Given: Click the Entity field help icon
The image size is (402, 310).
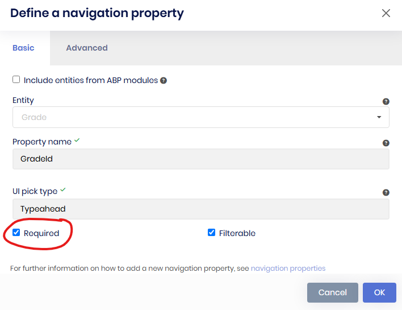Looking at the screenshot, I should click(x=386, y=101).
